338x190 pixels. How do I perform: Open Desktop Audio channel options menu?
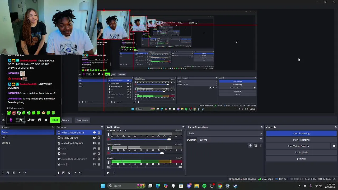[x=109, y=149]
